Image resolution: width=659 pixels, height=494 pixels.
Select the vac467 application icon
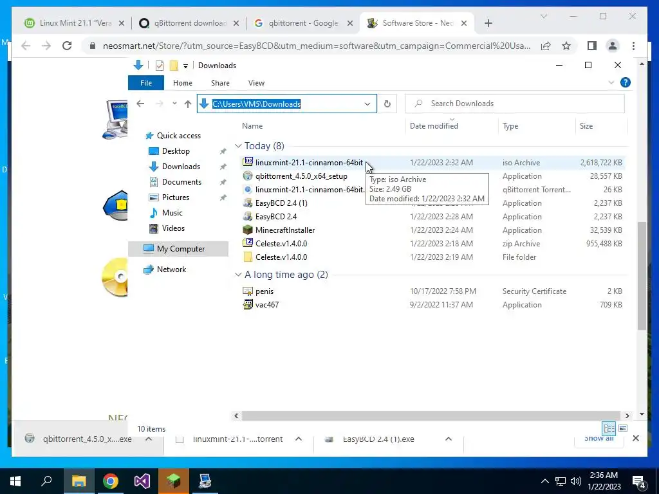(248, 304)
